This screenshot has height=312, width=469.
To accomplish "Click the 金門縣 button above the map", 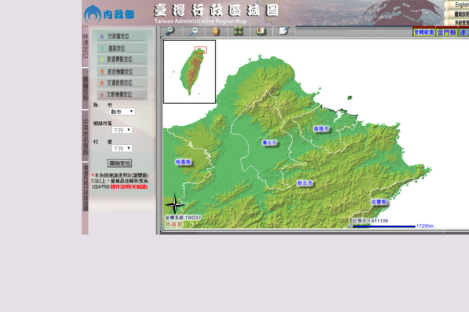I will [447, 32].
